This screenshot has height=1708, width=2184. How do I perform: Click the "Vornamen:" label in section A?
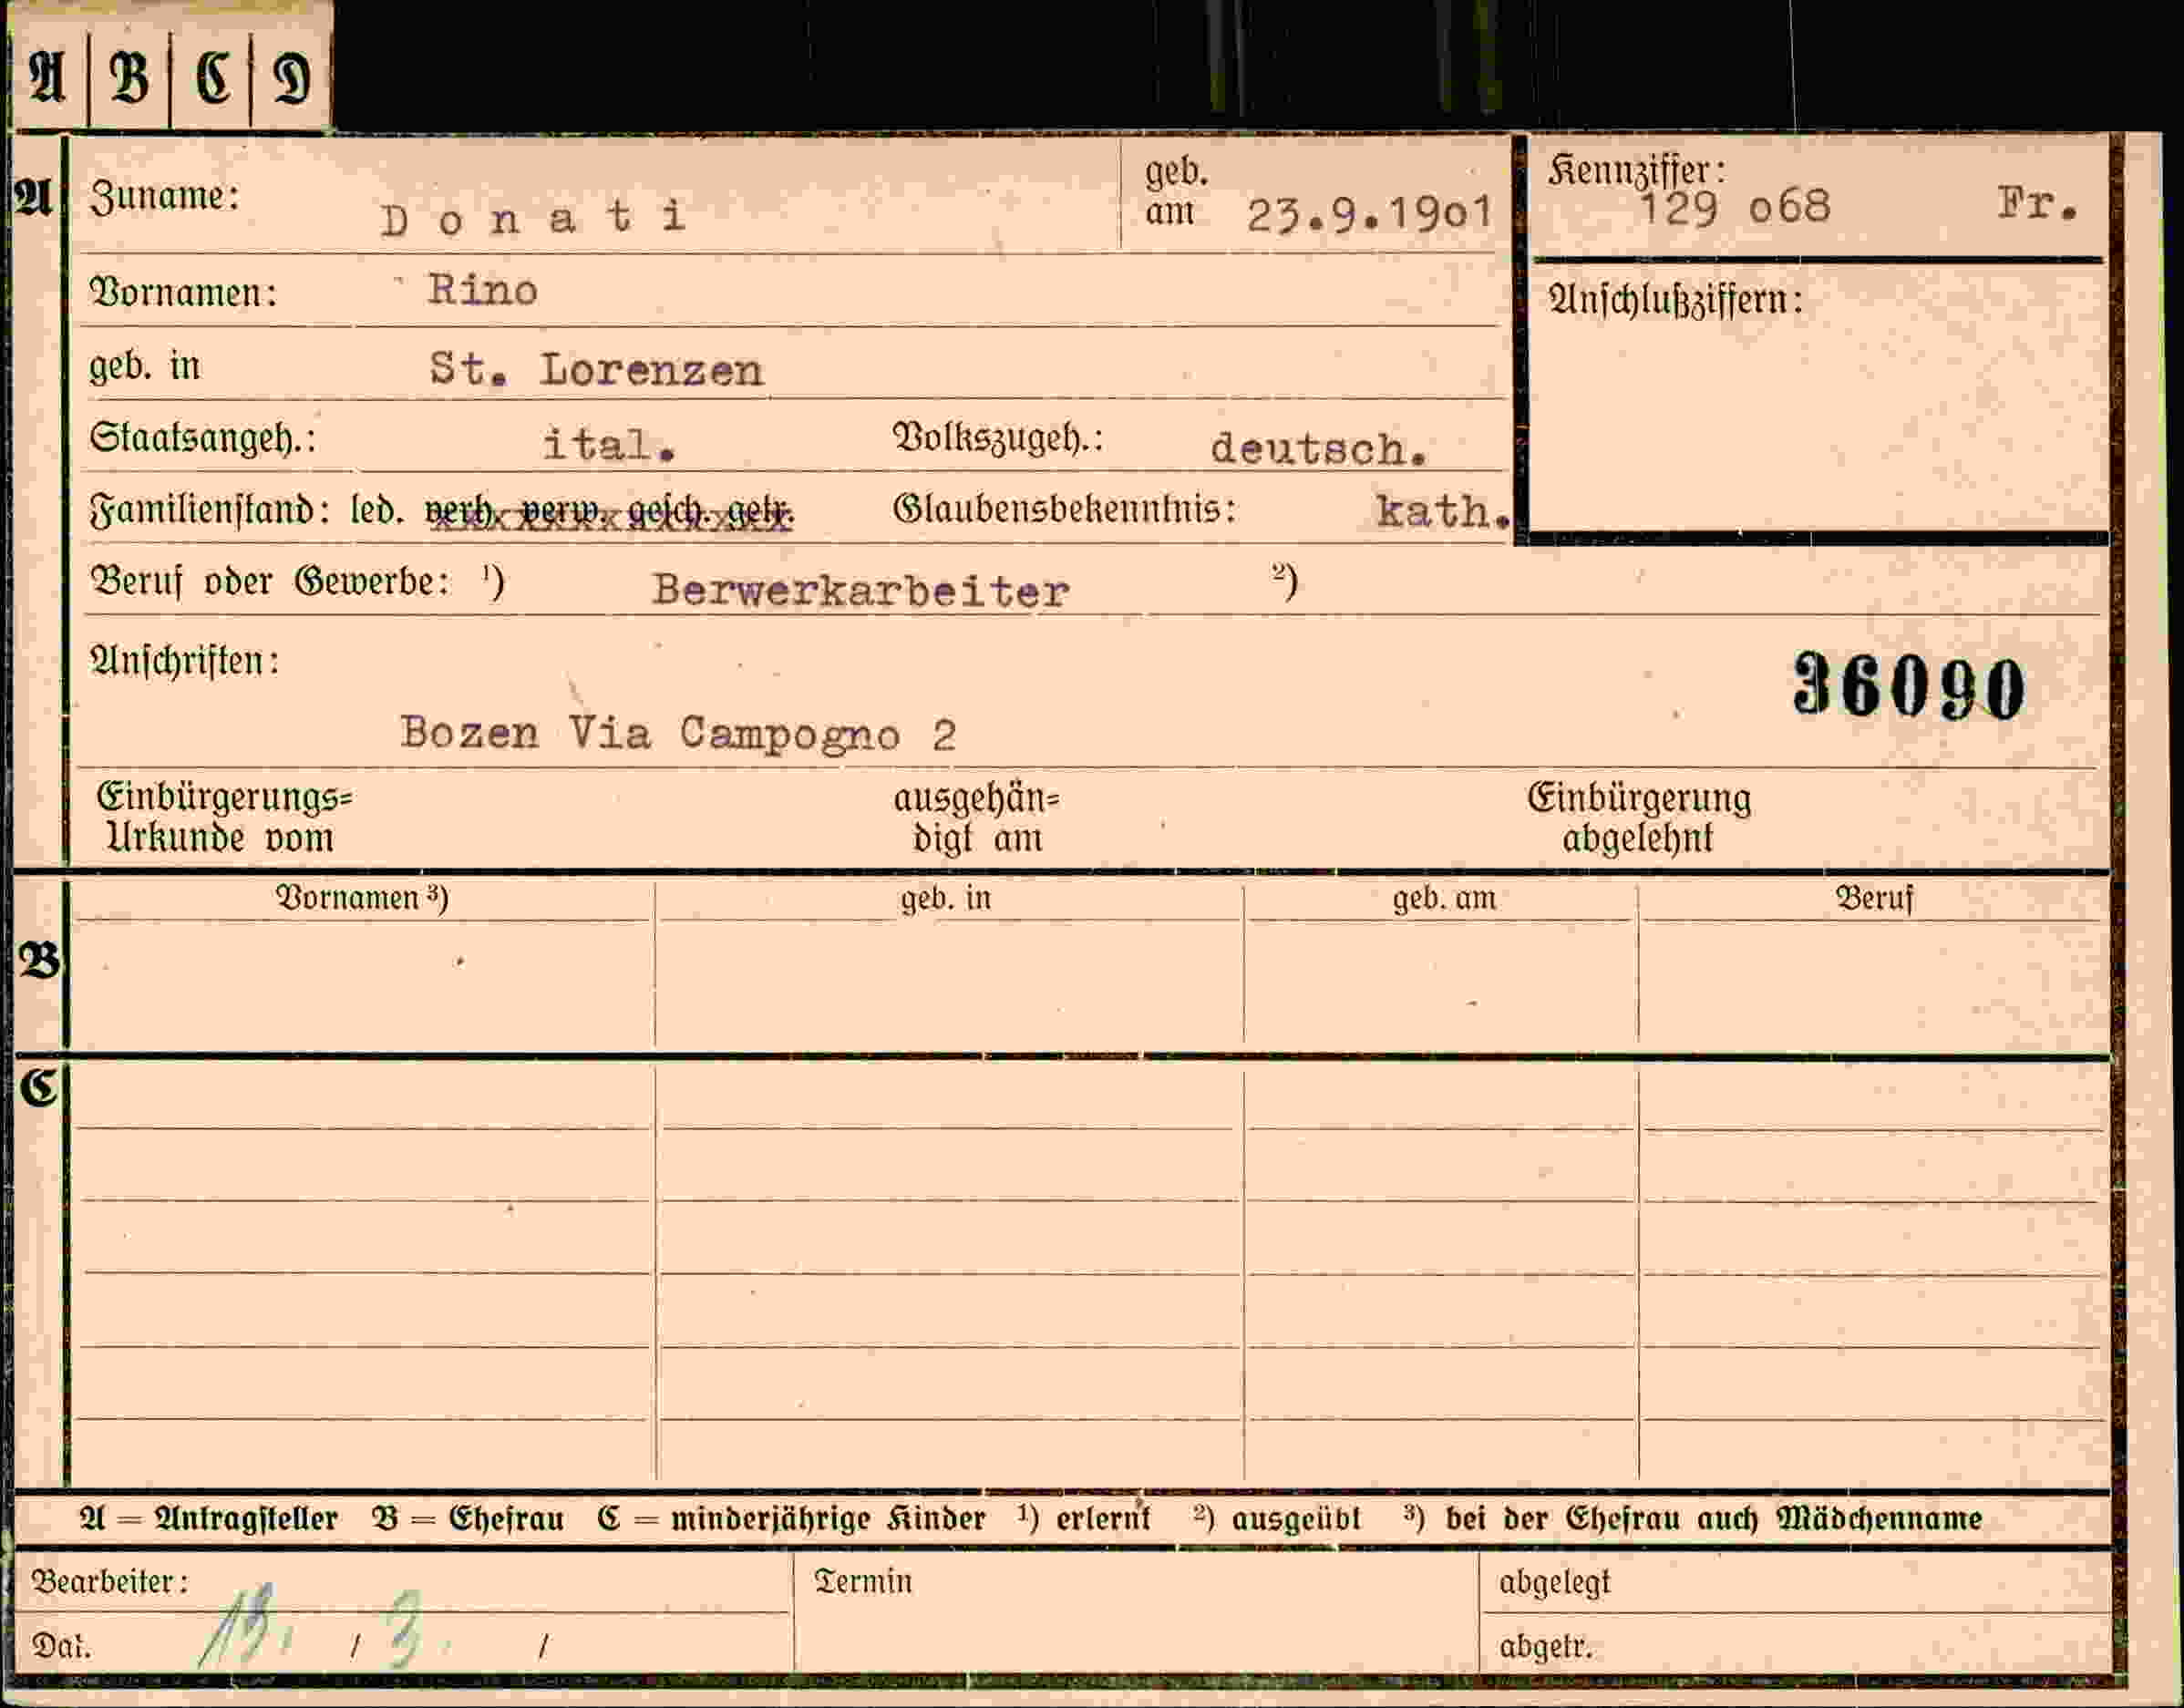click(x=183, y=293)
